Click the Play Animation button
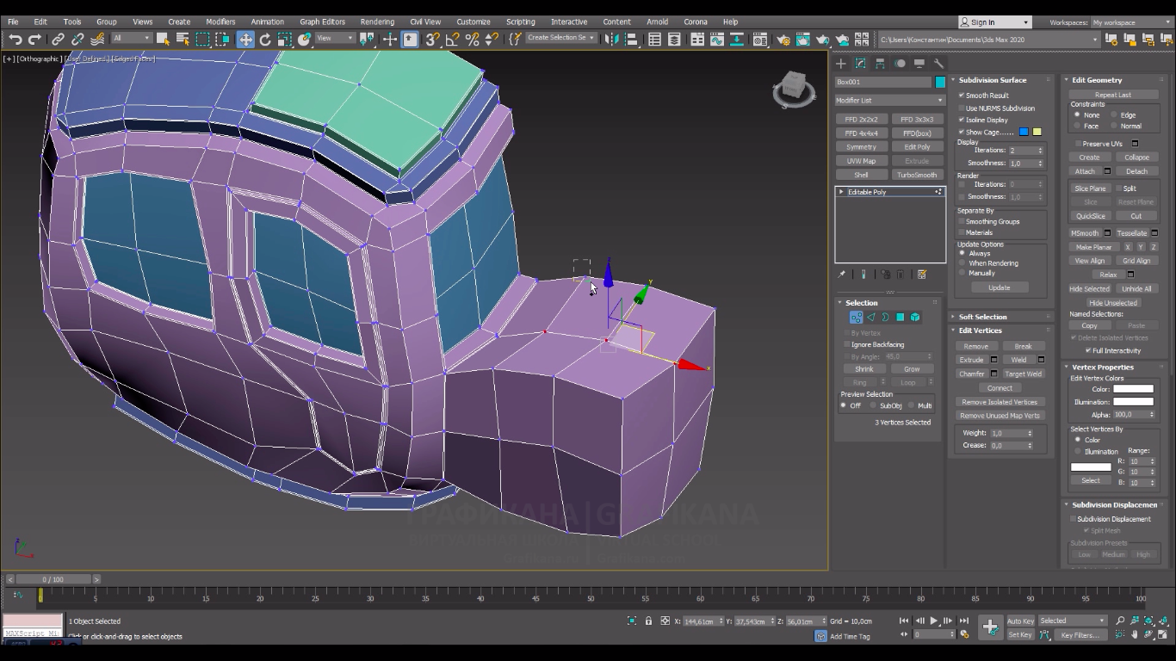Image resolution: width=1176 pixels, height=661 pixels. pyautogui.click(x=934, y=621)
